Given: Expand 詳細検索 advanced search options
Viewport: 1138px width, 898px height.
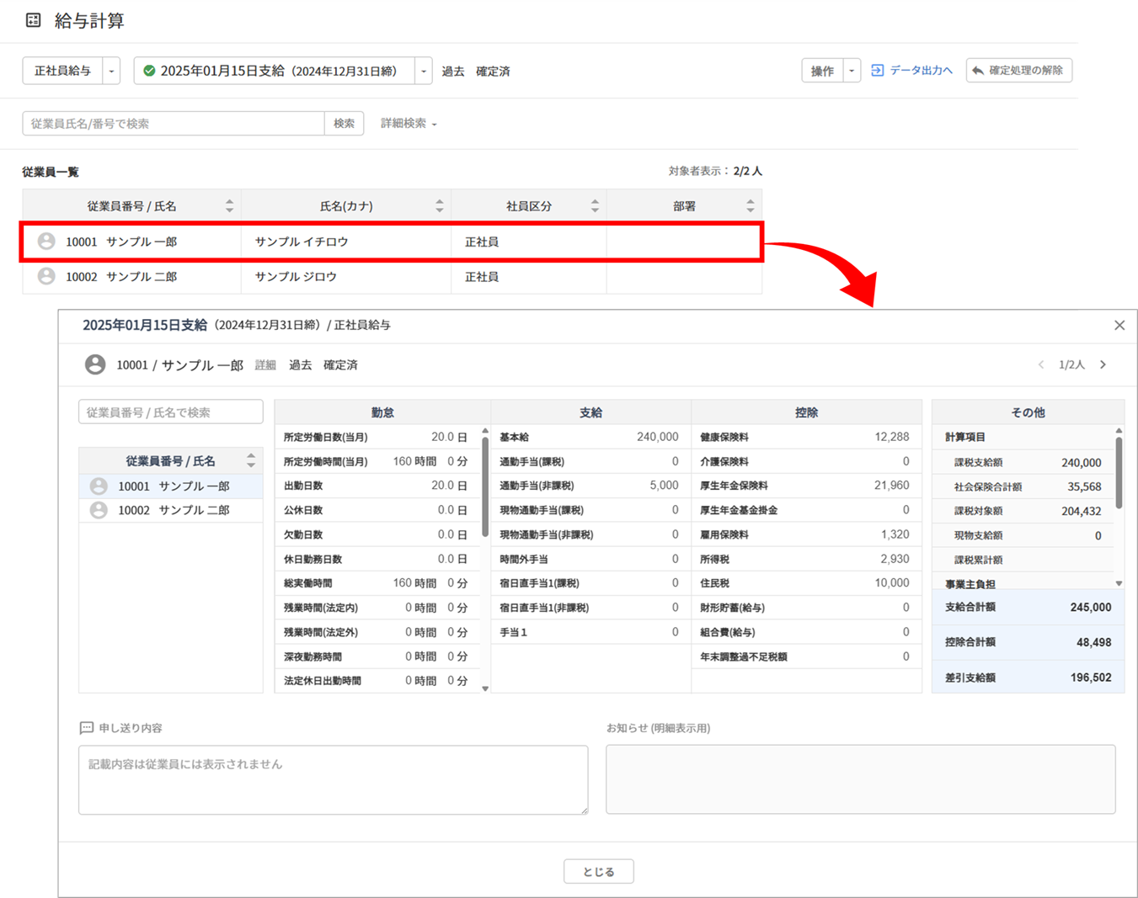Looking at the screenshot, I should click(409, 124).
